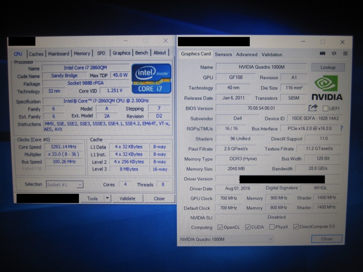The width and height of the screenshot is (363, 272).
Task: Click the GPU-Z refresh icon
Action: pyautogui.click(x=334, y=53)
